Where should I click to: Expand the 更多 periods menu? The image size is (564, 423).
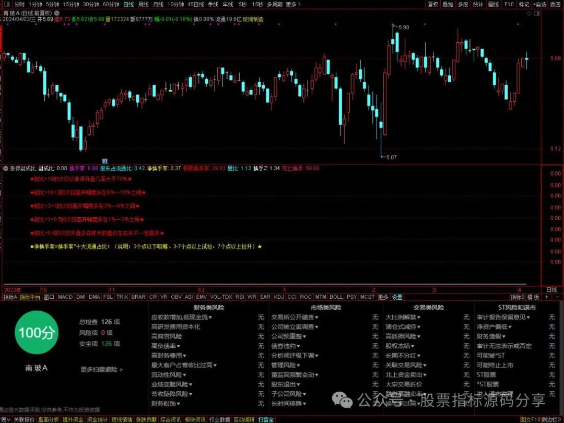(x=293, y=4)
